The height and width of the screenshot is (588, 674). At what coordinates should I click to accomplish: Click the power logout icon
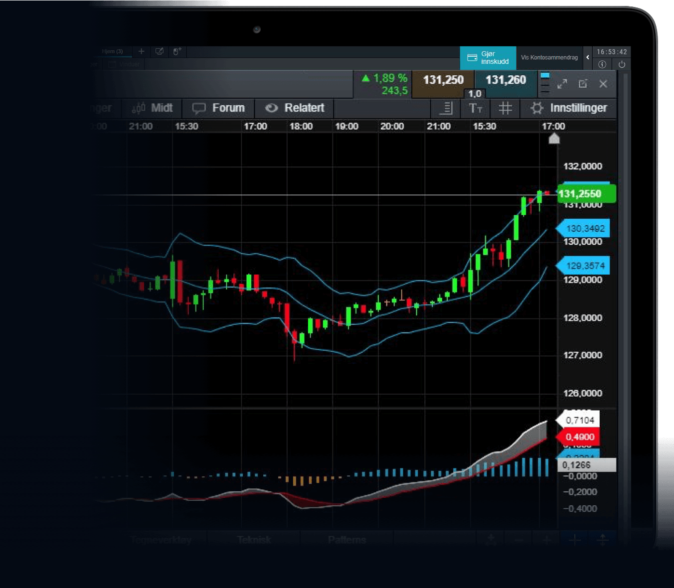622,64
